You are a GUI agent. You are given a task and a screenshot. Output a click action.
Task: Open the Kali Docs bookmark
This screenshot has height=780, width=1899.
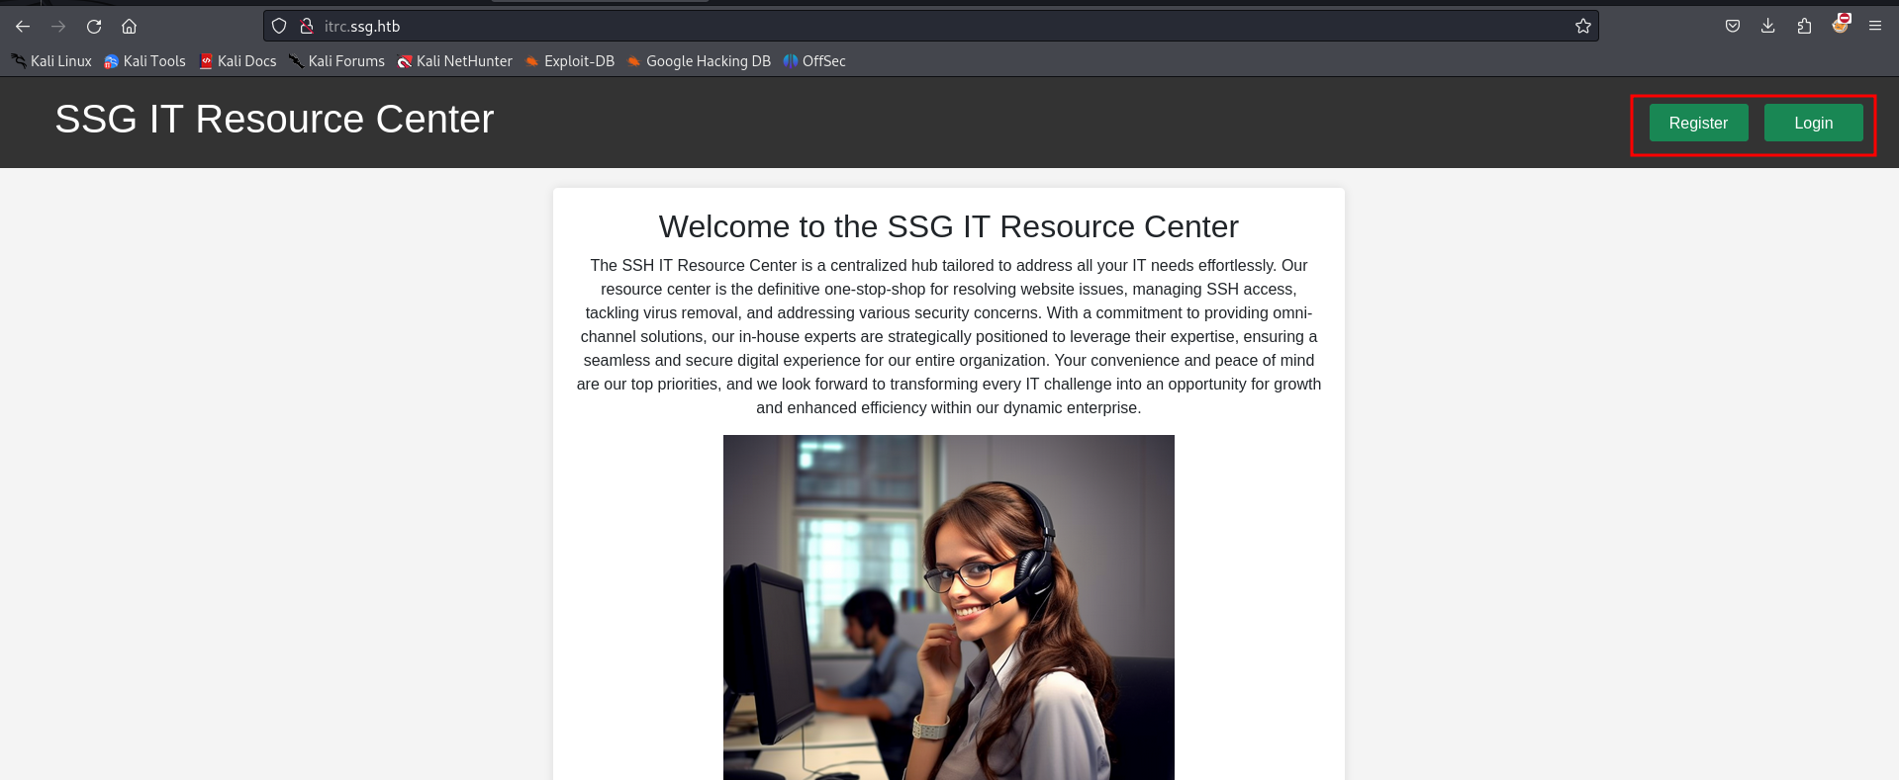[237, 61]
